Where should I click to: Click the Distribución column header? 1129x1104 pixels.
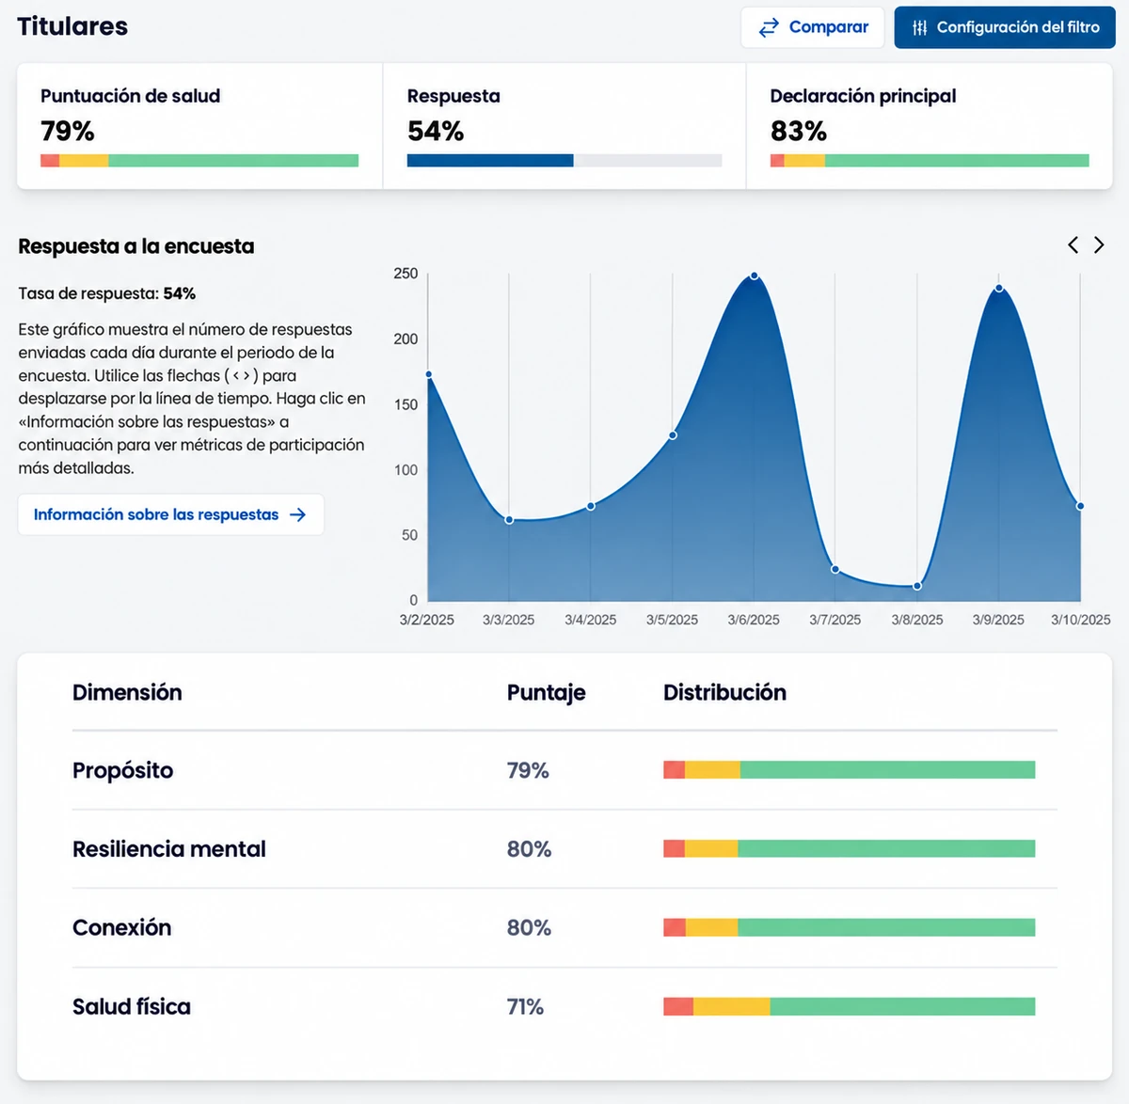724,693
